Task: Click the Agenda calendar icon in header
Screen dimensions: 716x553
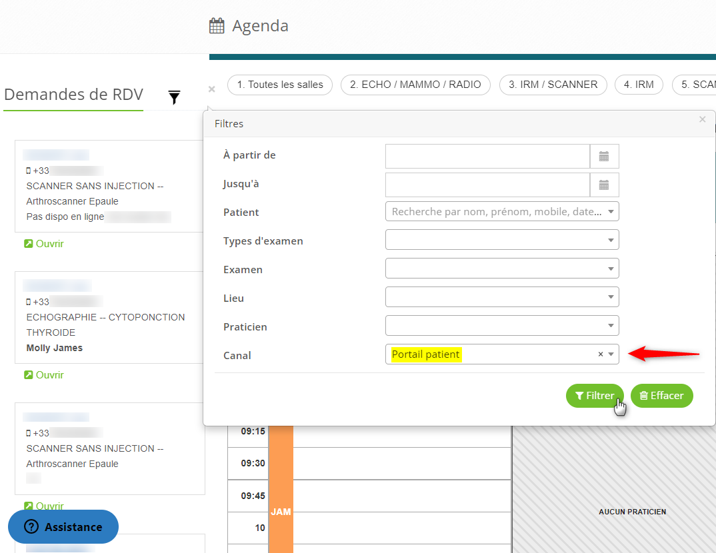Action: click(217, 26)
